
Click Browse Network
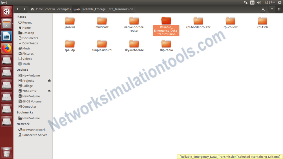[34, 129]
